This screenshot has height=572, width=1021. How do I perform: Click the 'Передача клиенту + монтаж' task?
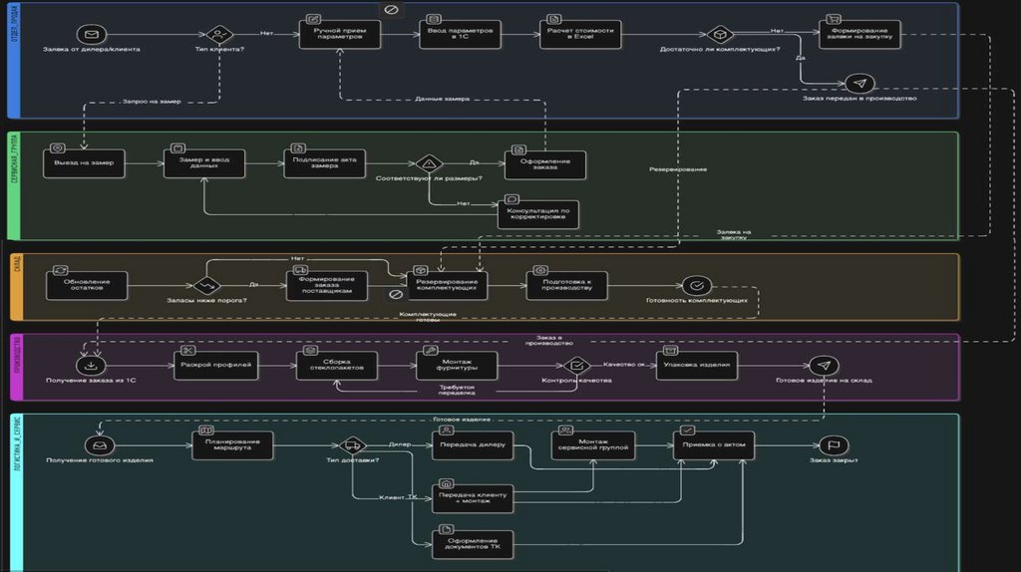[x=473, y=498]
